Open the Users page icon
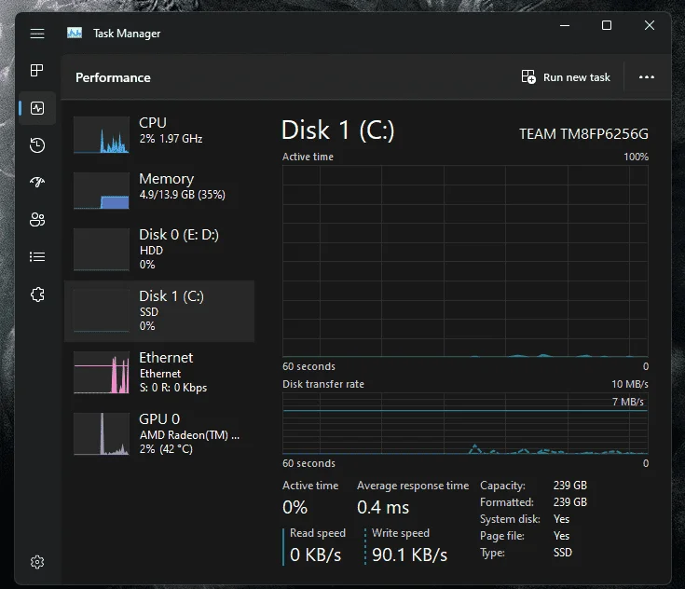This screenshot has height=589, width=685. coord(37,219)
